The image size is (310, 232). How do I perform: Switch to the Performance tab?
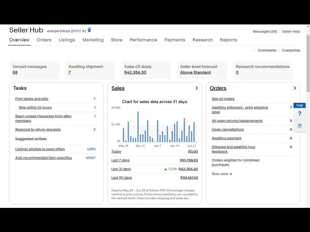(x=143, y=40)
